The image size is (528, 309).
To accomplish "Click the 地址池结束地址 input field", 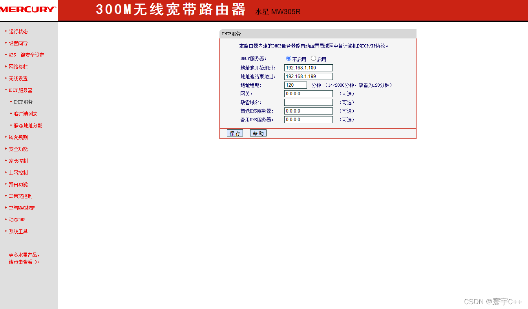I will (309, 76).
